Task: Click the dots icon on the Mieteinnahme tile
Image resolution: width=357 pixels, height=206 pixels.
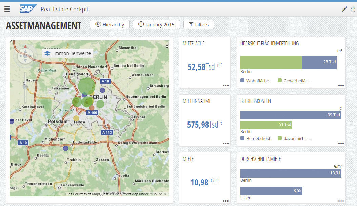Action: point(226,143)
